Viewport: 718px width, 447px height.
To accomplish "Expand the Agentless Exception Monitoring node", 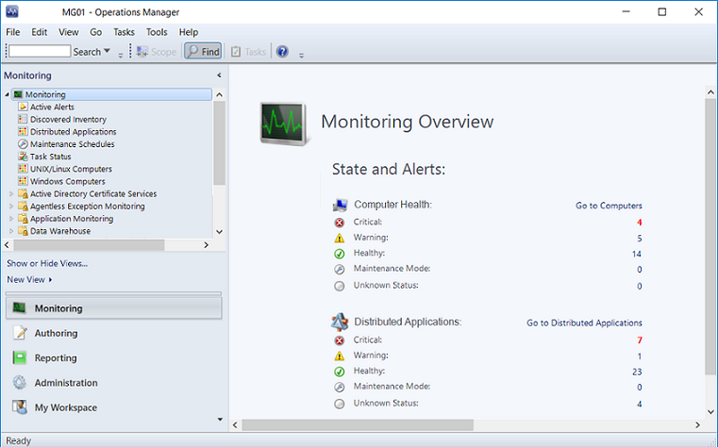I will tap(11, 207).
